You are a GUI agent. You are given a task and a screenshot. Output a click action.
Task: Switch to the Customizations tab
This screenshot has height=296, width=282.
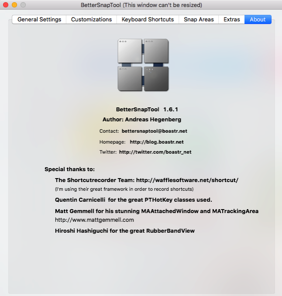[91, 20]
